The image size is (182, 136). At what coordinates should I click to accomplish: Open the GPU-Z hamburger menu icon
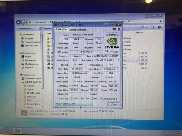click(x=119, y=29)
